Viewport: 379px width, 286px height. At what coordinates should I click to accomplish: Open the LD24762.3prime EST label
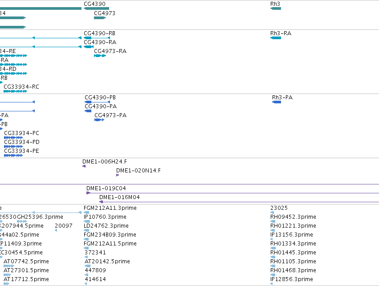106,226
